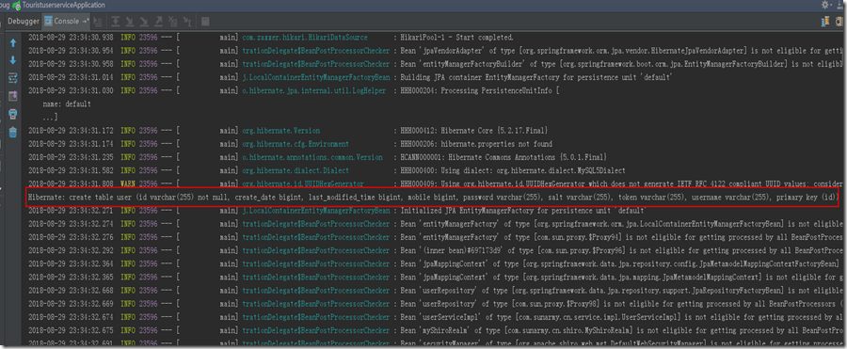The image size is (847, 349).
Task: Click timestamp 2018-08-29 23:34:32.271
Action: click(x=71, y=210)
